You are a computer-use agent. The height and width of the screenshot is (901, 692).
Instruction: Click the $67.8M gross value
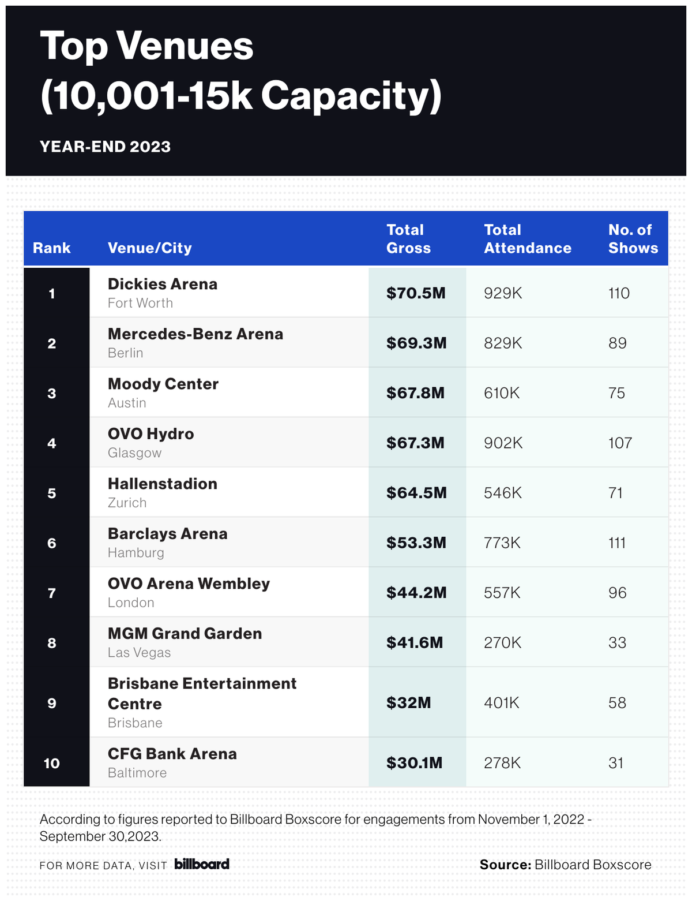415,393
